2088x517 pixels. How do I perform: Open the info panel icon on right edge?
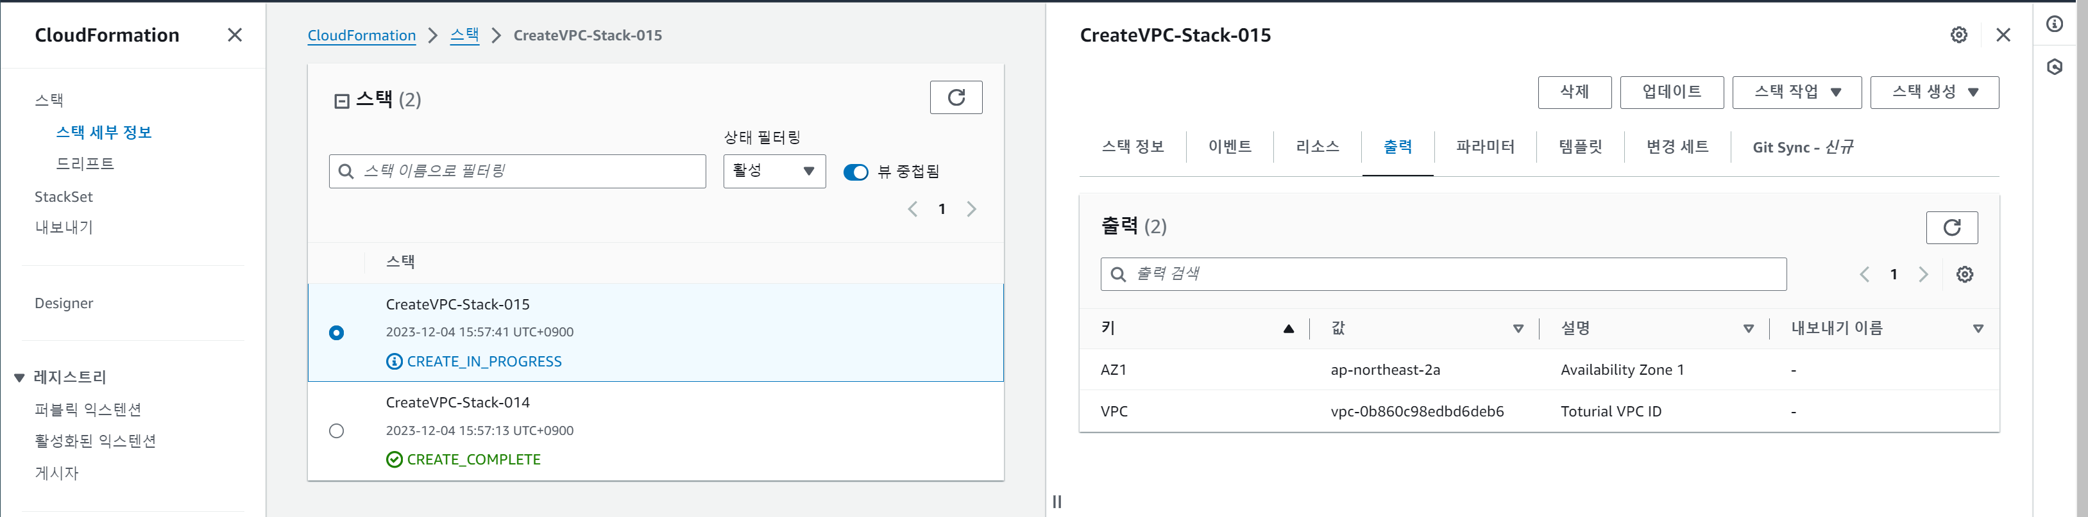pos(2054,24)
